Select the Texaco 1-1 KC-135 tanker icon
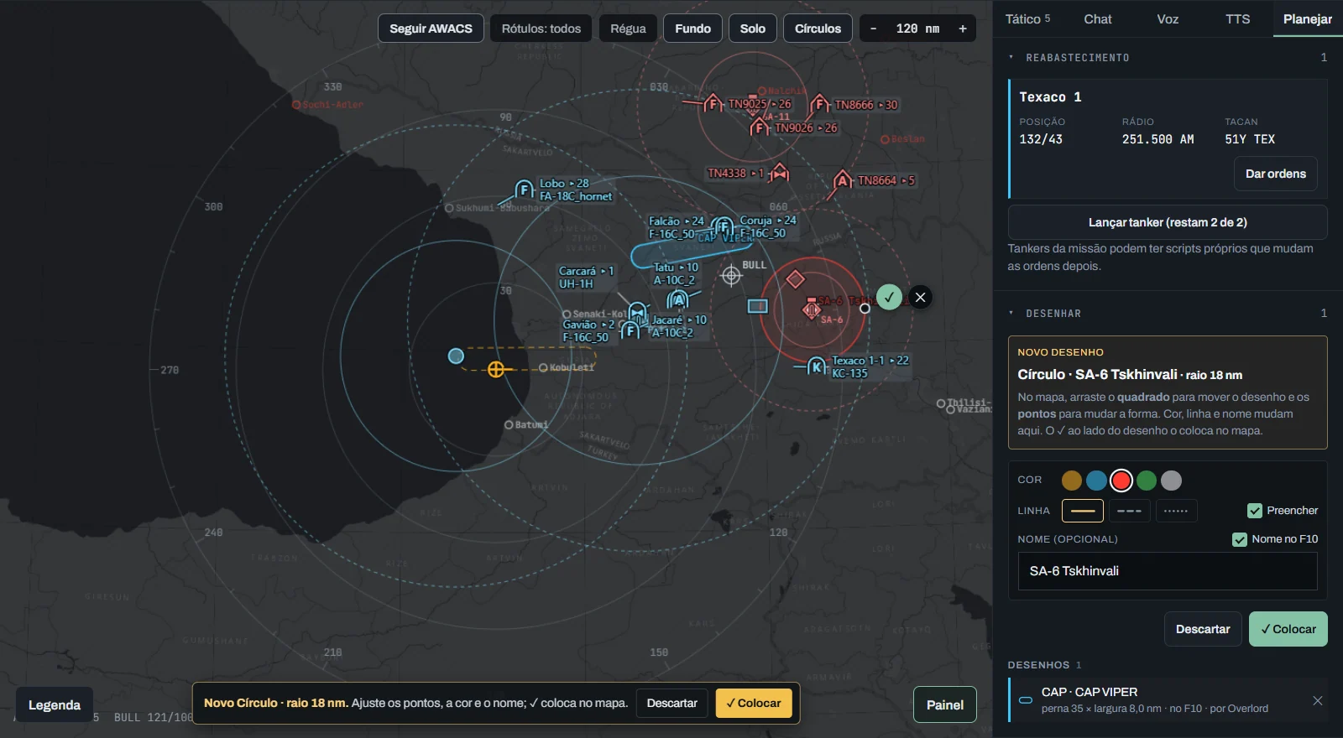This screenshot has height=738, width=1343. click(817, 366)
